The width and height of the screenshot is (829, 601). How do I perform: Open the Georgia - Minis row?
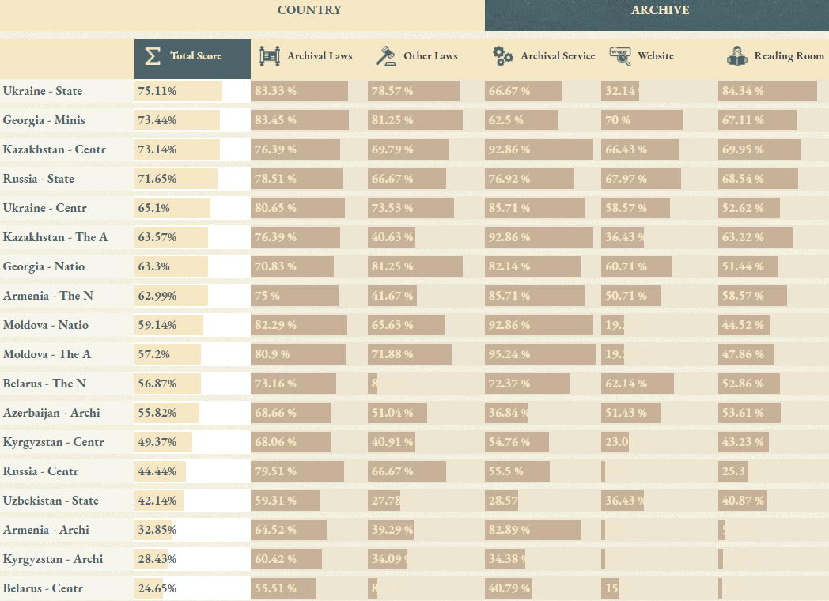(x=44, y=120)
